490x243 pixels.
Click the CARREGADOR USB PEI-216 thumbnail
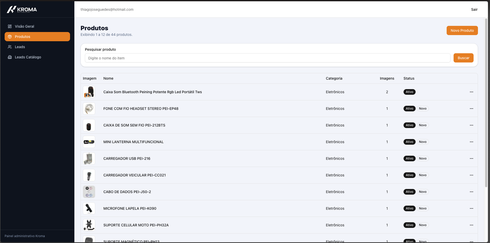pyautogui.click(x=89, y=159)
